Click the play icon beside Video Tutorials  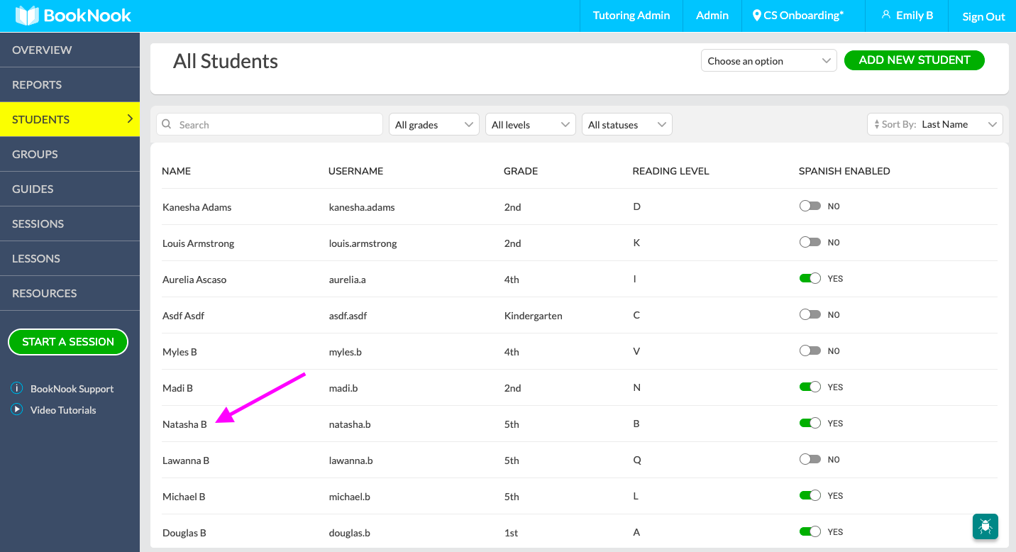tap(16, 409)
